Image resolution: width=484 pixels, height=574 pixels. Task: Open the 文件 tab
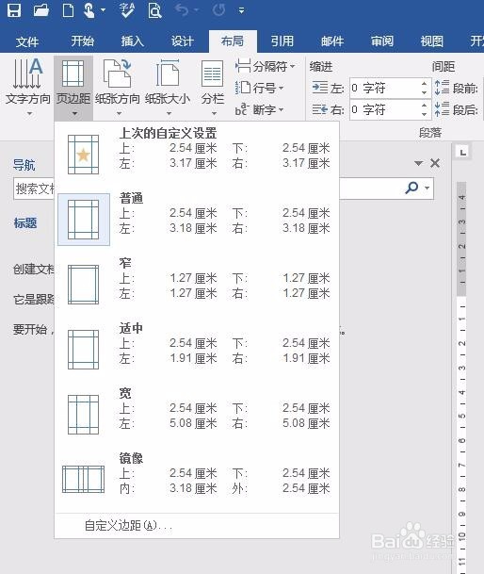pyautogui.click(x=27, y=41)
